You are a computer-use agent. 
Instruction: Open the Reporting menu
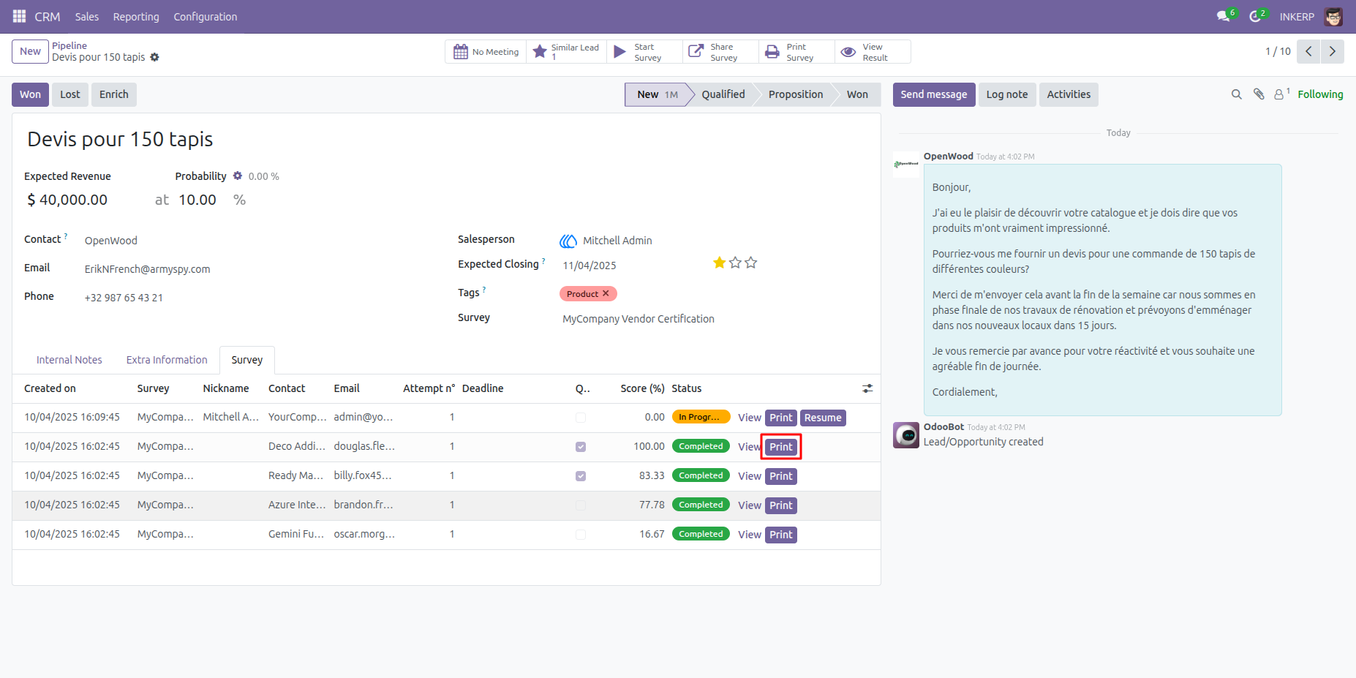pos(136,16)
